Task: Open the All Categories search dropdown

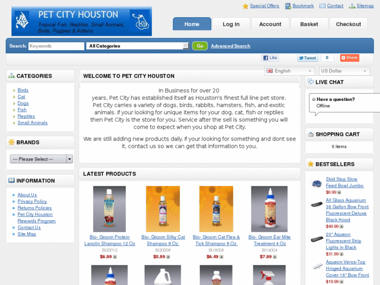Action: click(137, 46)
